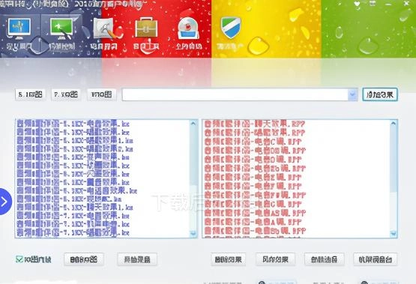Select the 7.1 sound card tab button
Screen dimensions: 416x284
(66, 94)
